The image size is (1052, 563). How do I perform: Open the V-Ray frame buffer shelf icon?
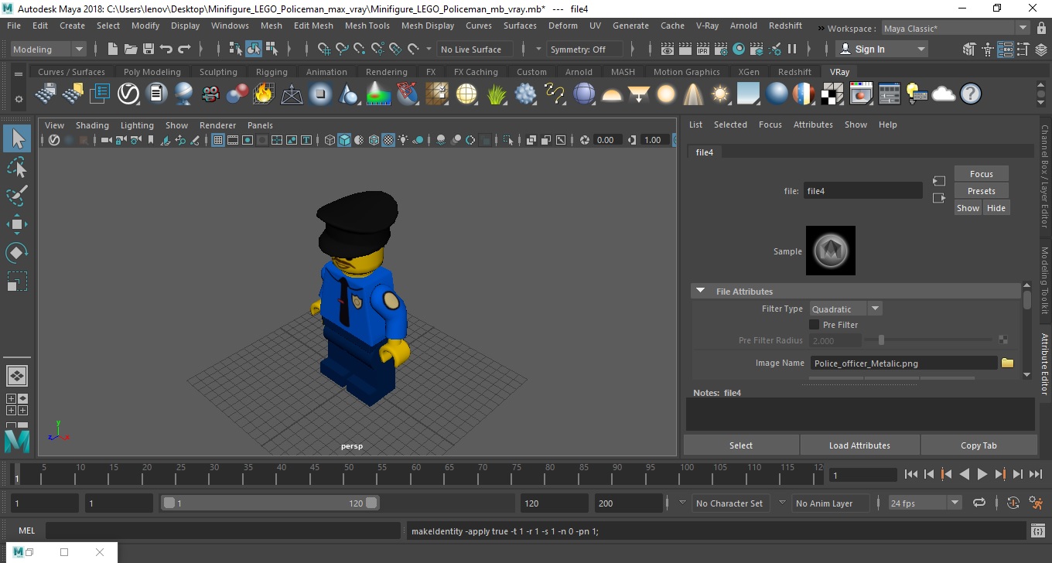click(x=860, y=94)
